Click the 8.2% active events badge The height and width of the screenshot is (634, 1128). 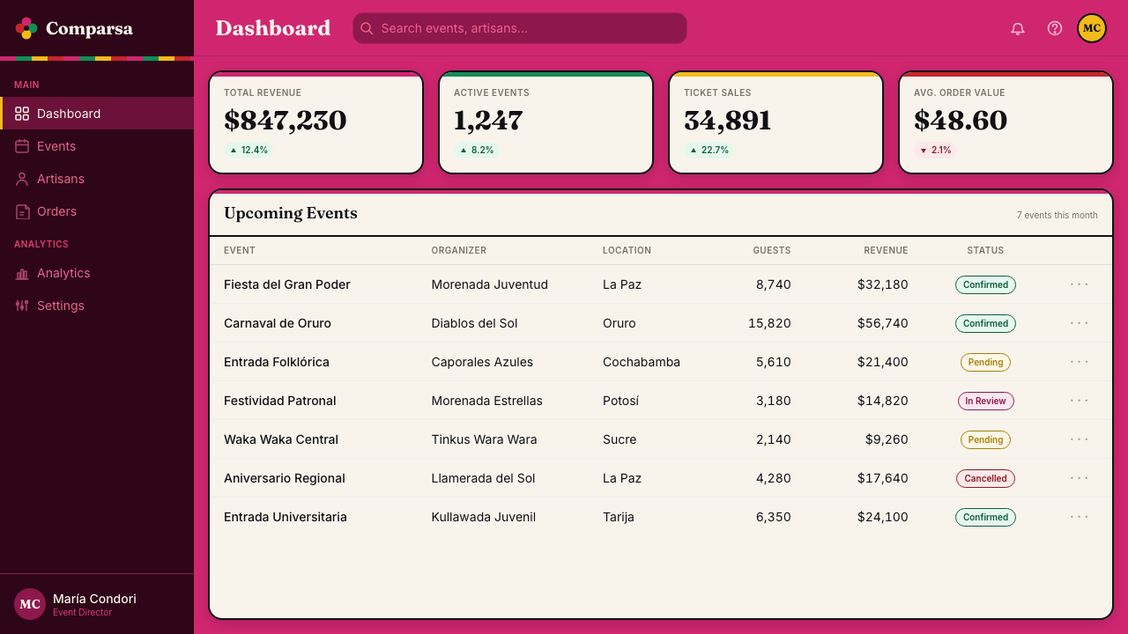pyautogui.click(x=477, y=151)
